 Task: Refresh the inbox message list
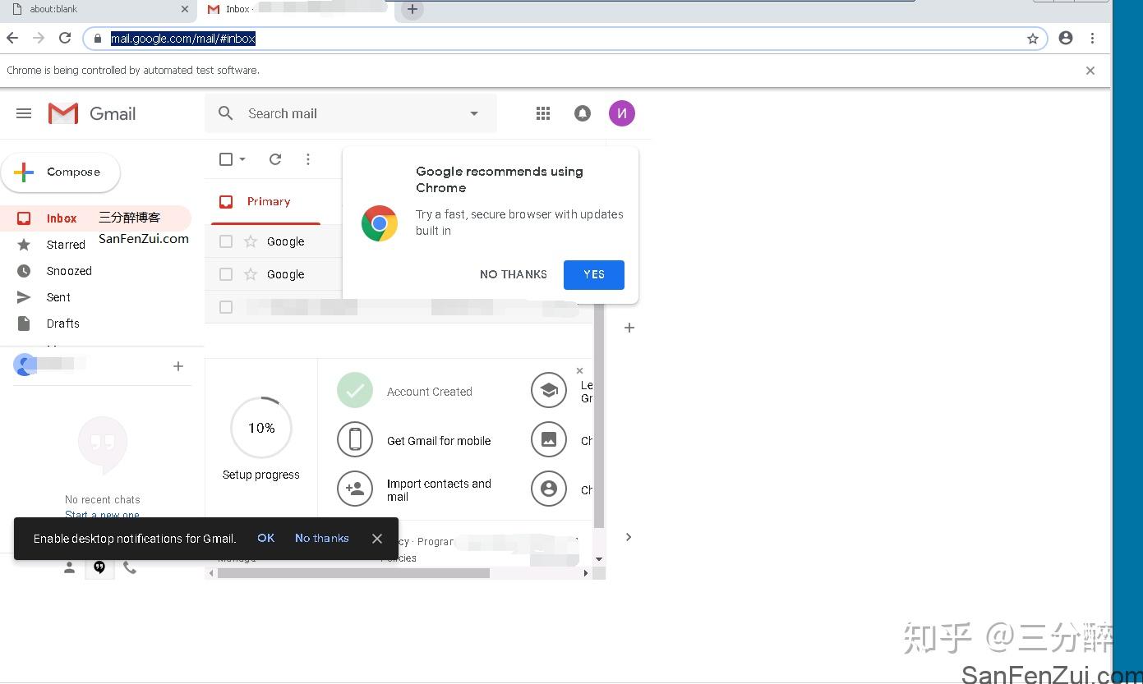(275, 159)
